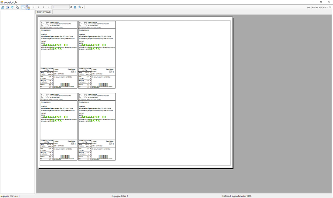The image size is (333, 198).
Task: Click the empty group tree side panel
Action: pos(17,102)
